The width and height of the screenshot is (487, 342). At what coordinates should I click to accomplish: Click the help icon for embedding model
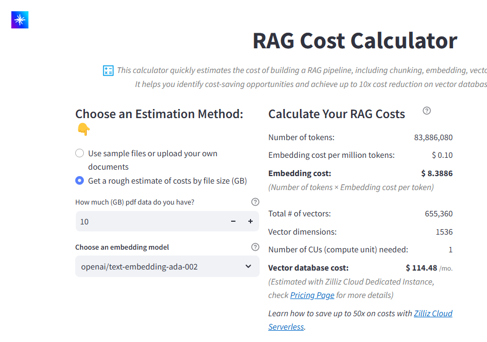pos(255,248)
